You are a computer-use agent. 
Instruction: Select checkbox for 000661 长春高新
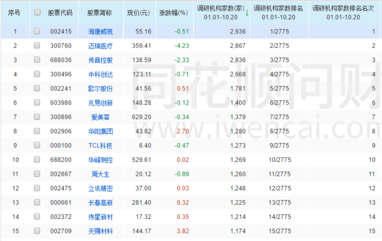(37, 202)
